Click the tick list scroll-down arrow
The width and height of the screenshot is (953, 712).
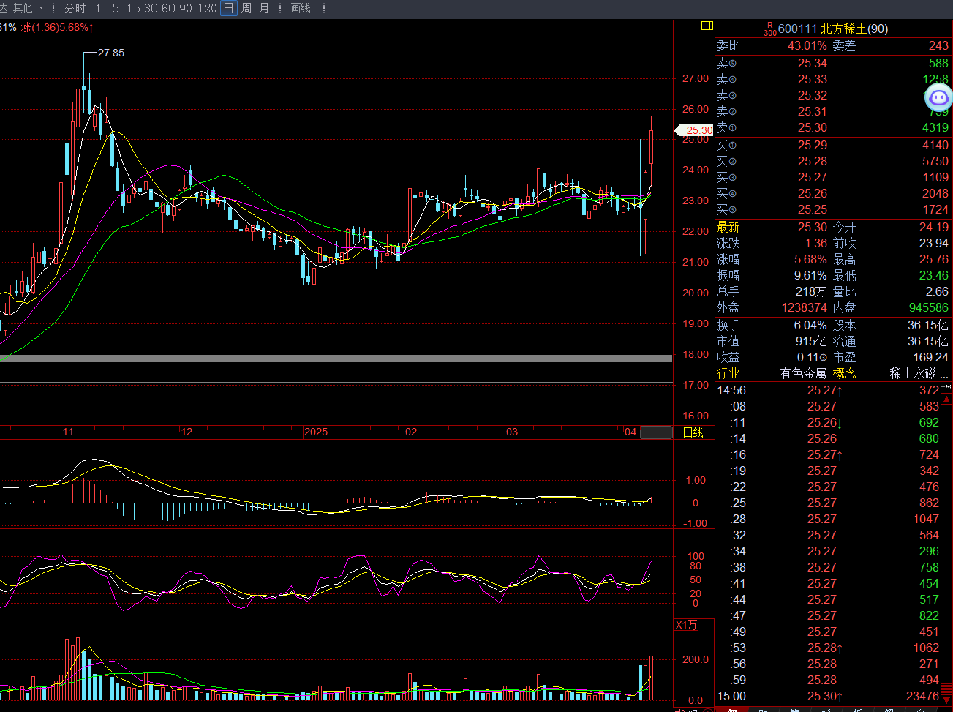[946, 689]
